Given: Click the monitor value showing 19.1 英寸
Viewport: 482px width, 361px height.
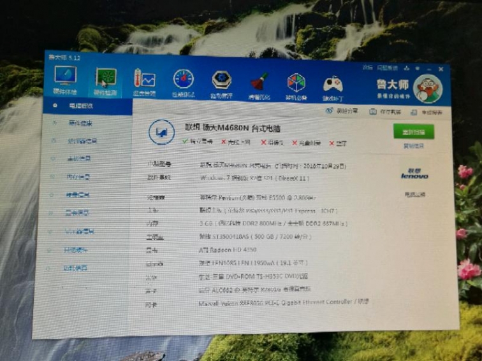Looking at the screenshot, I should [x=253, y=263].
